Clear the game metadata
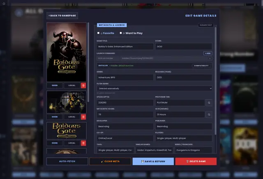 (110, 161)
